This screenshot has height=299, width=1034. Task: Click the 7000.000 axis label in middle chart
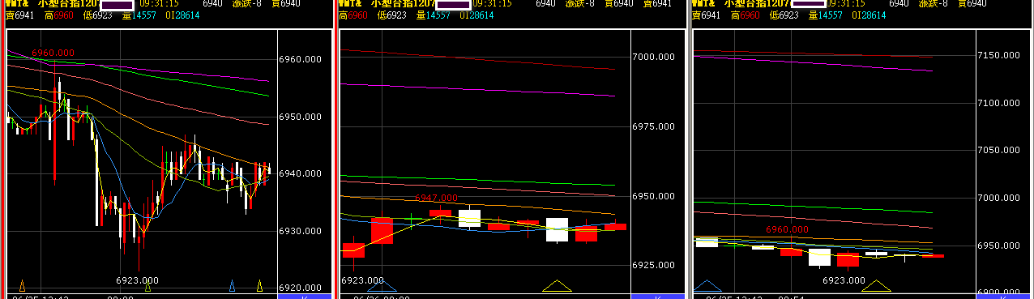[x=654, y=57]
